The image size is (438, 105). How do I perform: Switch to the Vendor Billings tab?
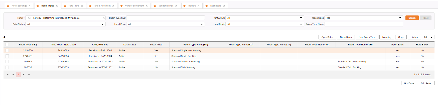tap(166, 6)
